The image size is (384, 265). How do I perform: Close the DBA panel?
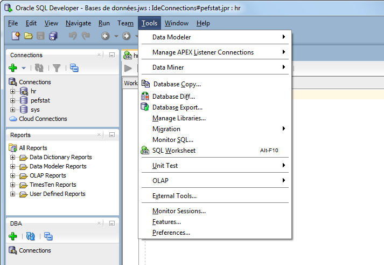click(99, 223)
